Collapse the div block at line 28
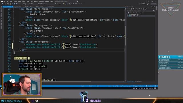 click(x=13, y=25)
